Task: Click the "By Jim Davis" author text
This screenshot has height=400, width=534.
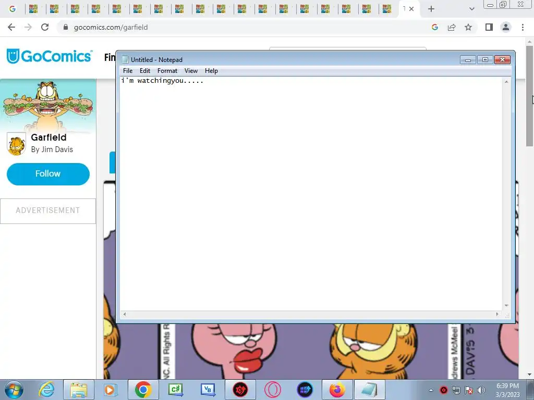Action: coord(52,149)
